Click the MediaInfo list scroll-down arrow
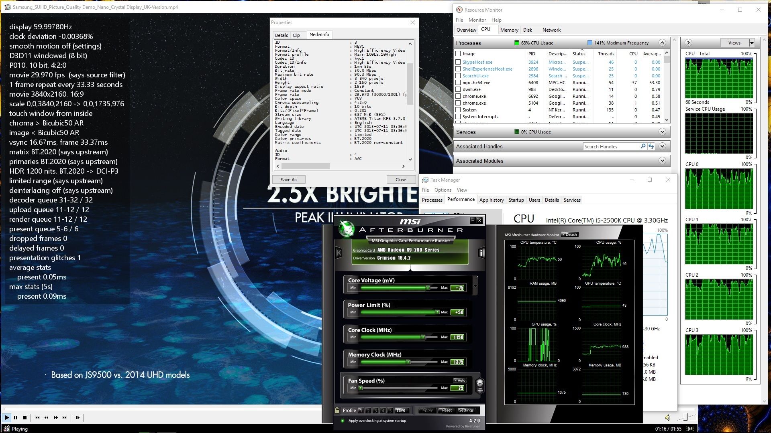 click(410, 159)
